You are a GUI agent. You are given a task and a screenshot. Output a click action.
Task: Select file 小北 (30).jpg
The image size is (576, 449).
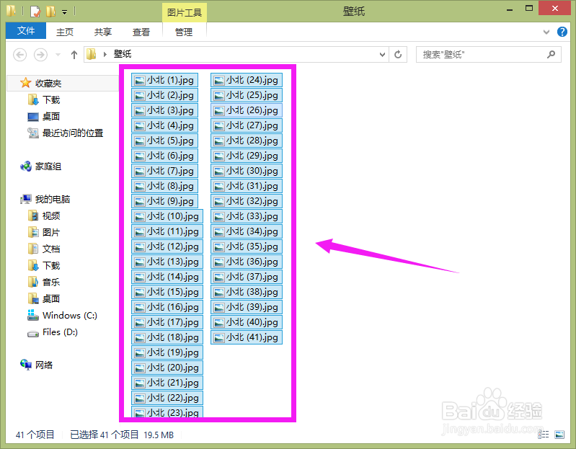[247, 171]
